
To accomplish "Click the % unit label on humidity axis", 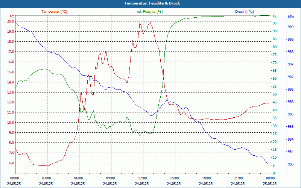I will click(275, 17).
